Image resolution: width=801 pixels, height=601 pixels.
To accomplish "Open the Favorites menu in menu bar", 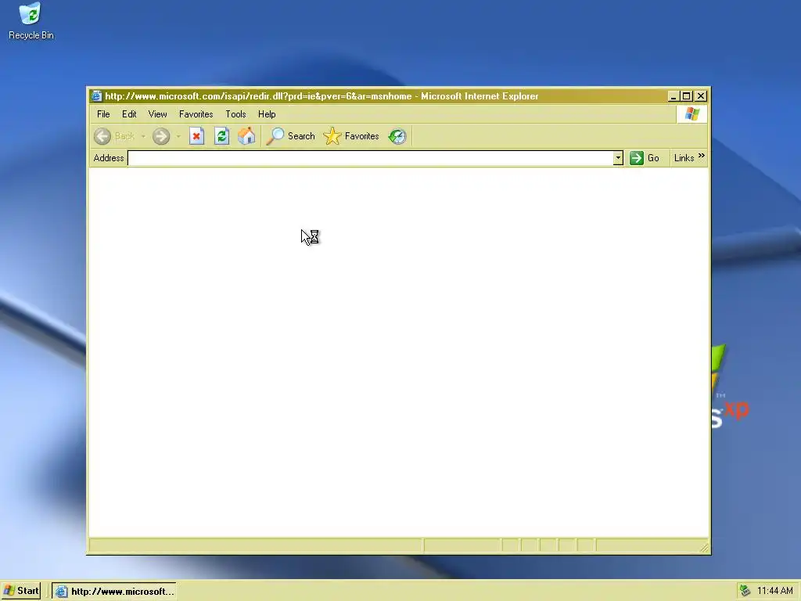I will click(x=196, y=114).
